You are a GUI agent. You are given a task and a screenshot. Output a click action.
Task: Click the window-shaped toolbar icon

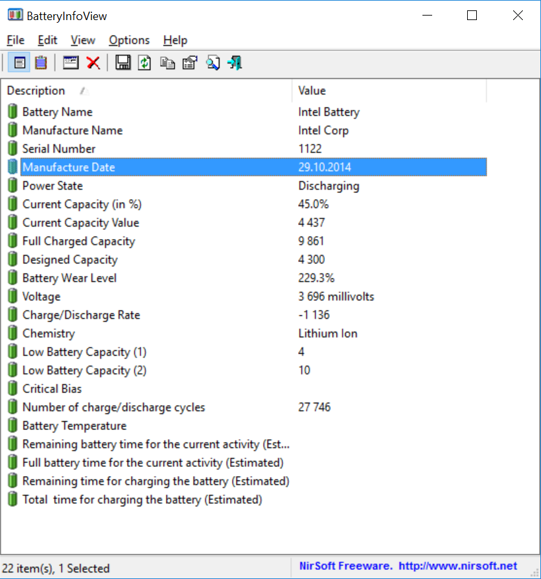pyautogui.click(x=71, y=63)
